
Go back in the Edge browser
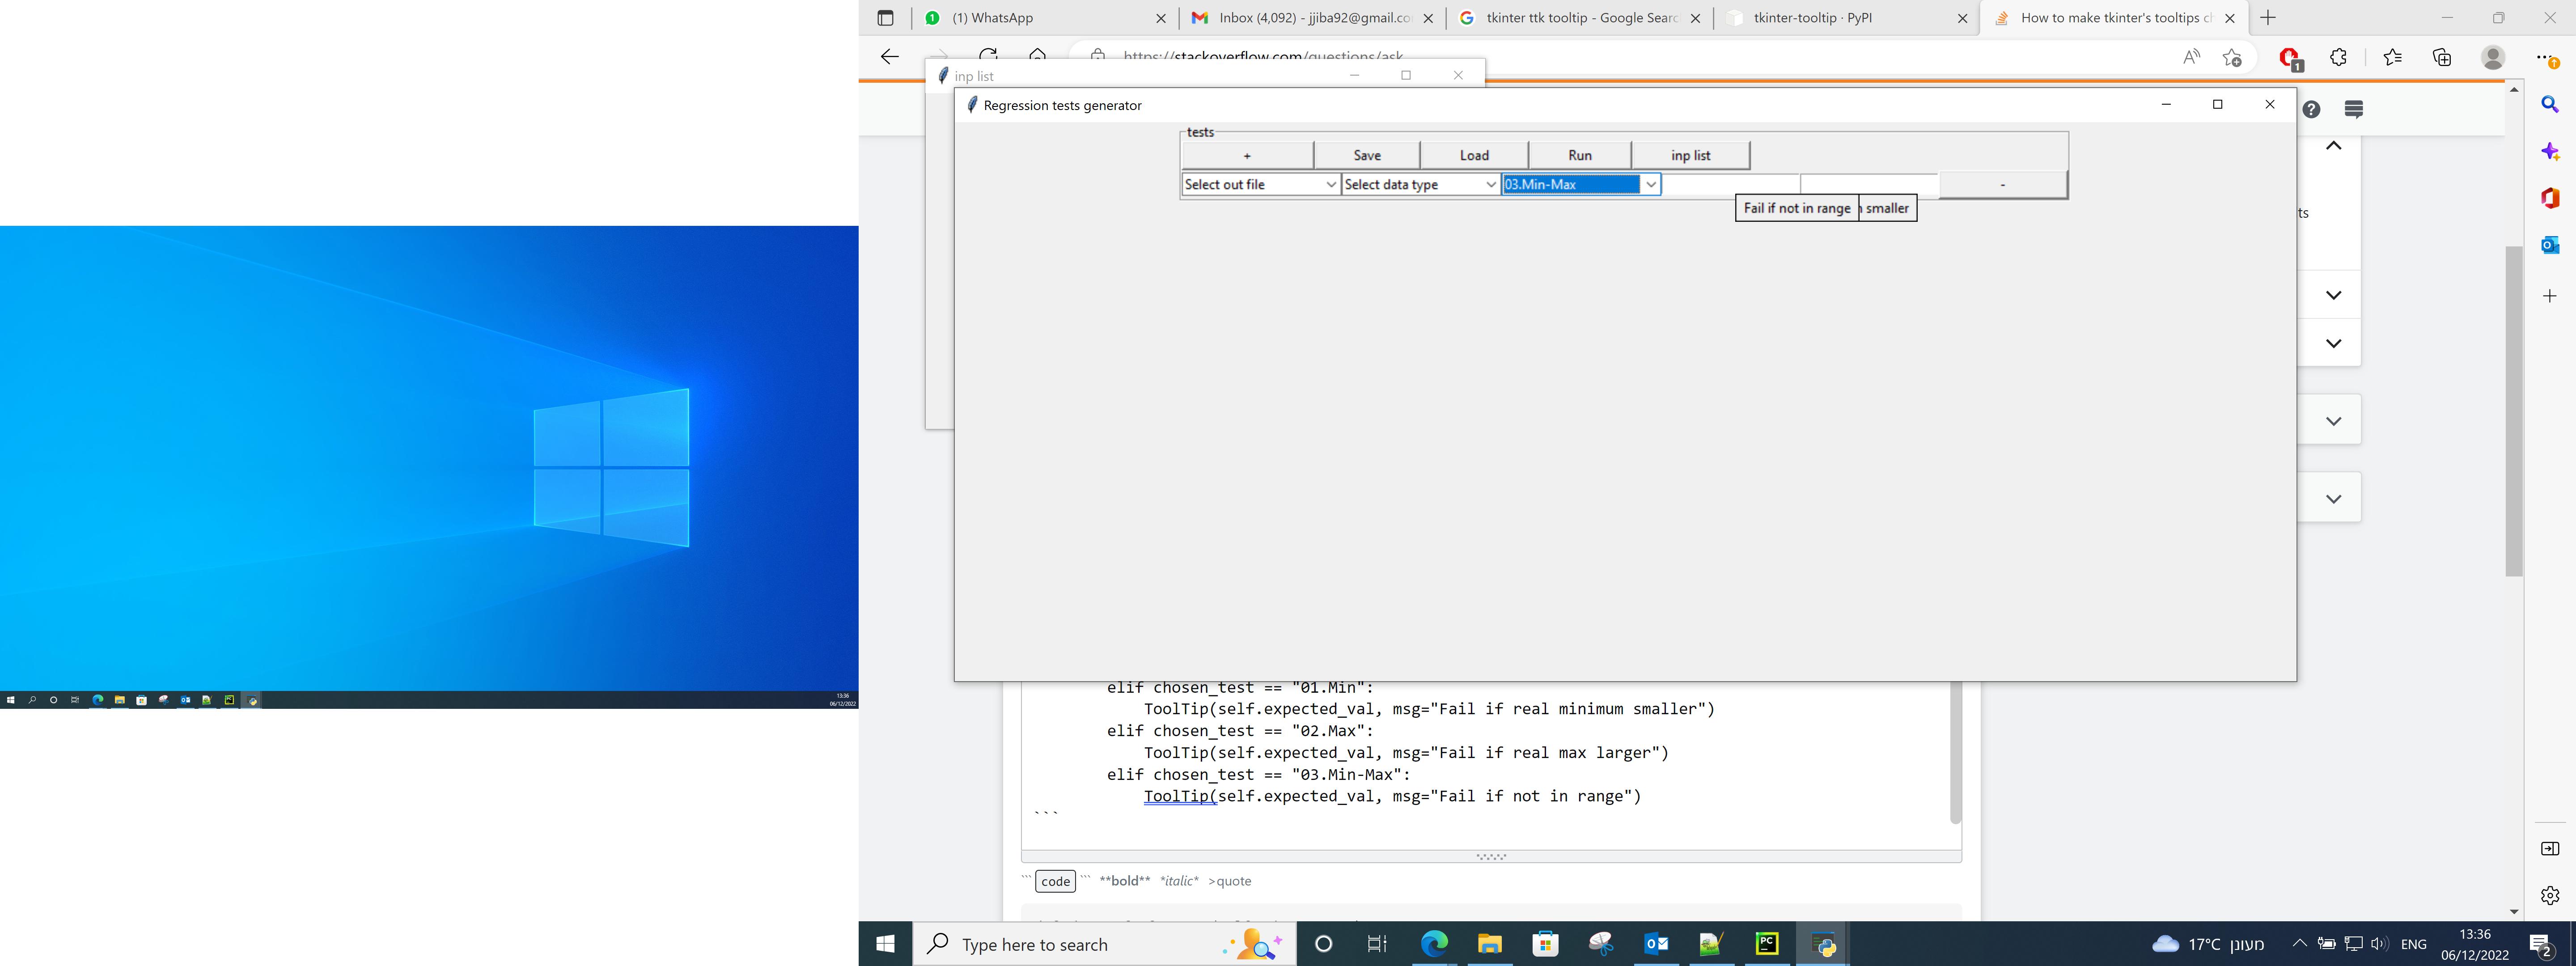click(x=890, y=56)
